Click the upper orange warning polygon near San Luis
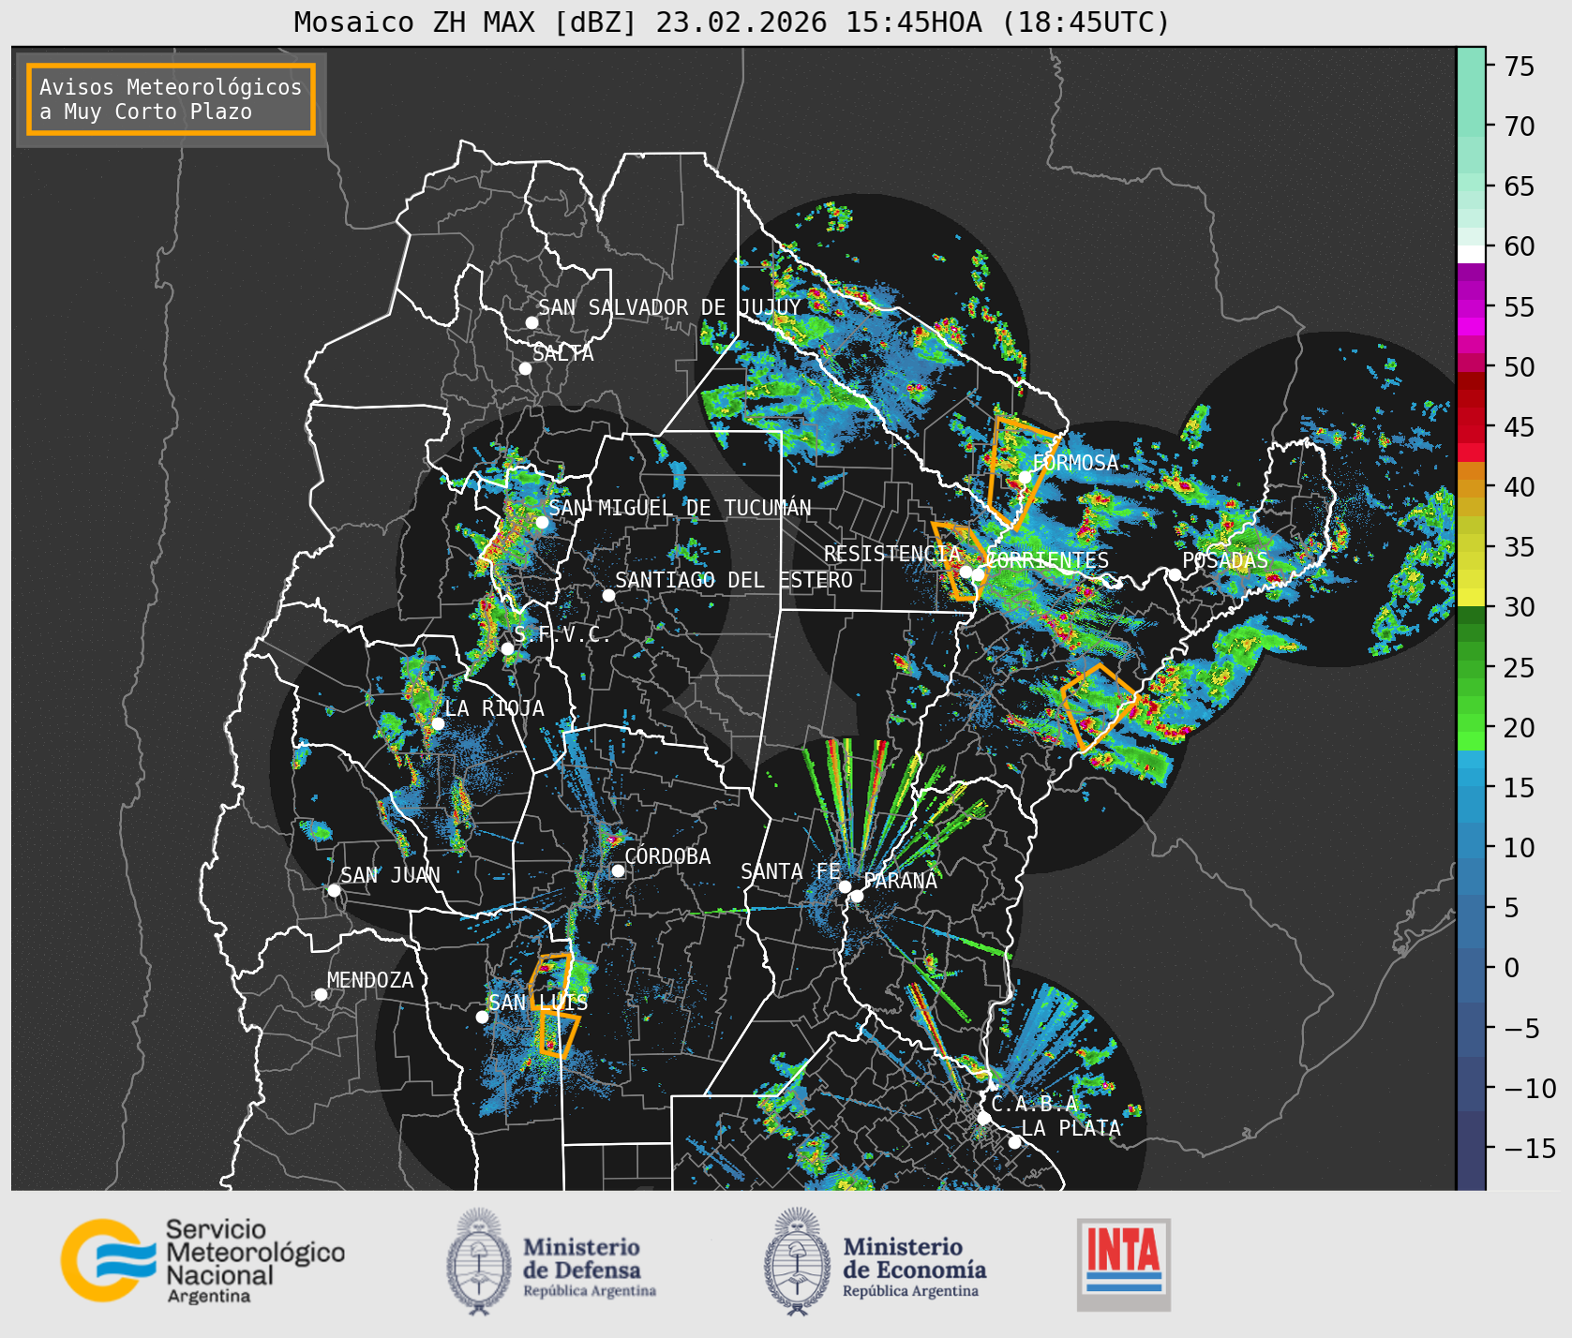The image size is (1572, 1338). (x=550, y=981)
